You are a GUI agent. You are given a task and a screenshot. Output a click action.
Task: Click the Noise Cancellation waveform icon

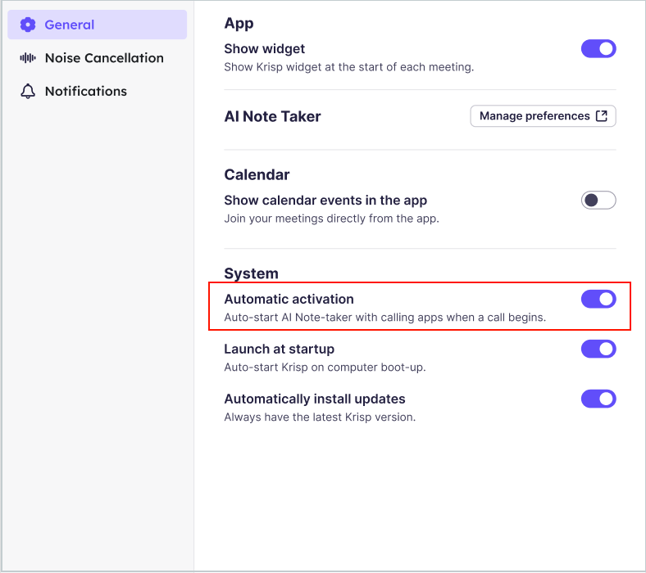point(28,58)
